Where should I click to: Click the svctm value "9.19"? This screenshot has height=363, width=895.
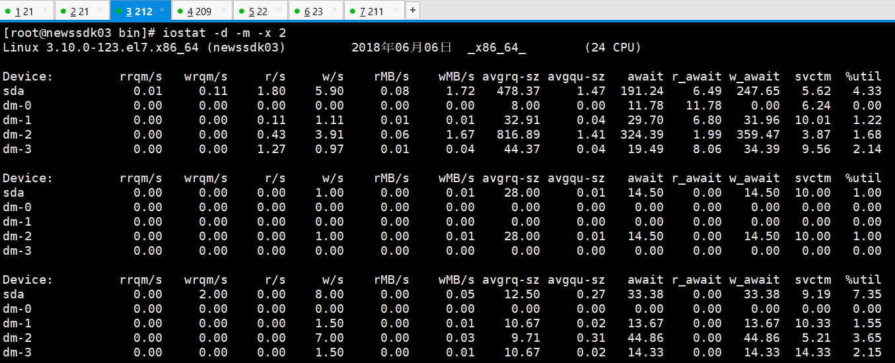[816, 294]
